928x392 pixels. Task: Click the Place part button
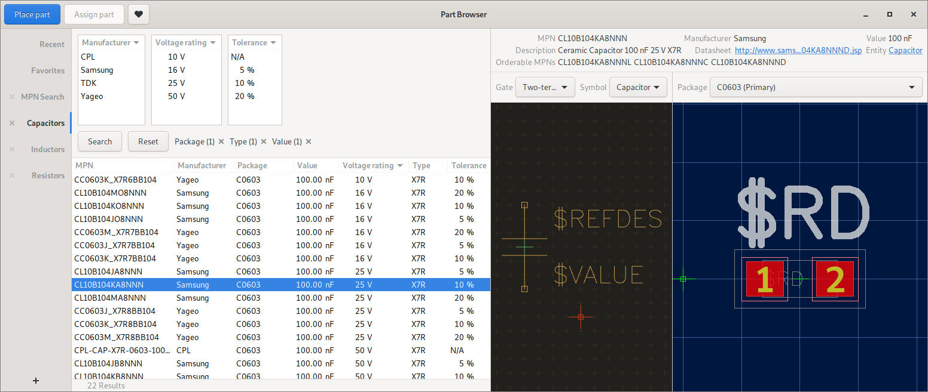[x=32, y=14]
